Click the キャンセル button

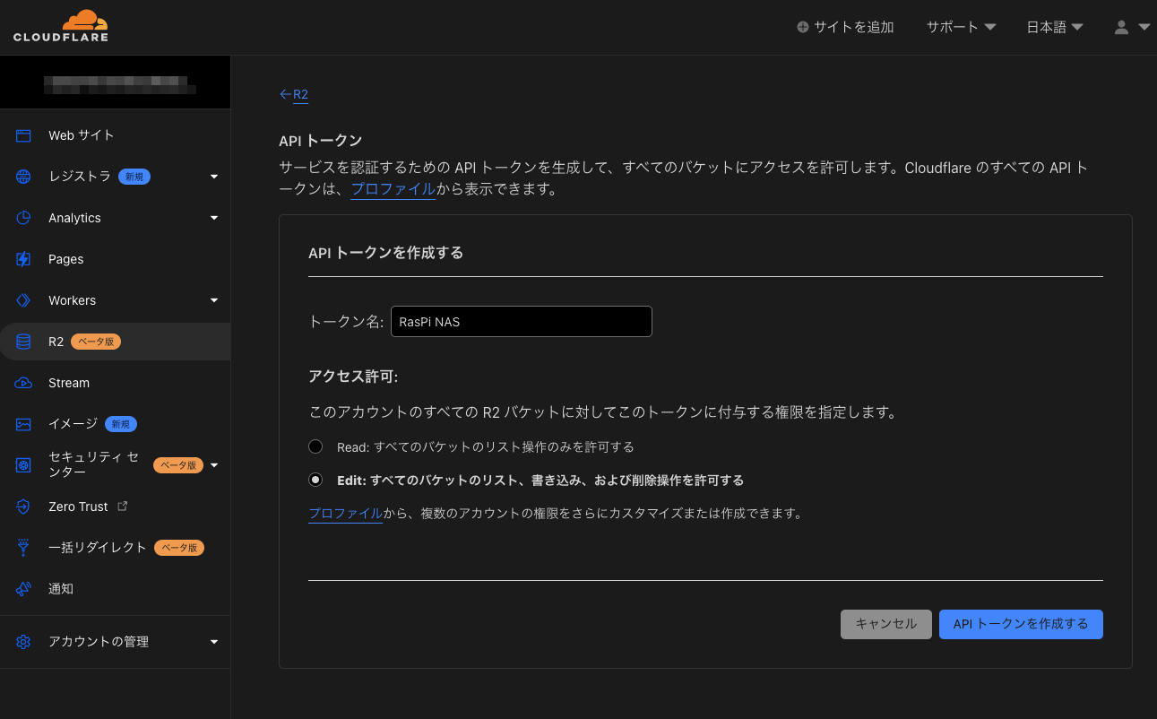[x=886, y=624]
